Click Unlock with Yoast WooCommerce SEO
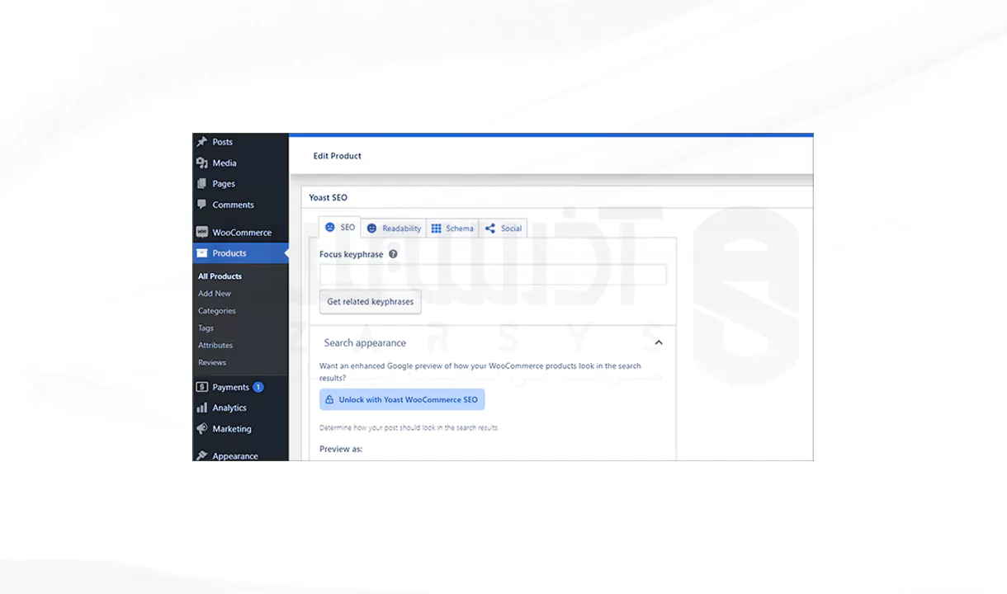Screen dimensions: 1007x594 (x=402, y=400)
